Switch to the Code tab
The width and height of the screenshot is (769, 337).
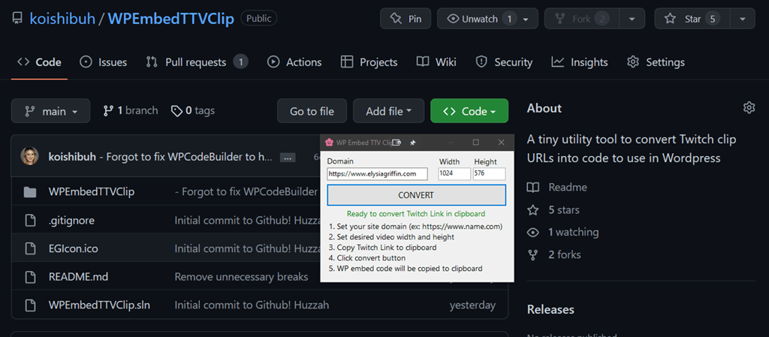point(39,62)
